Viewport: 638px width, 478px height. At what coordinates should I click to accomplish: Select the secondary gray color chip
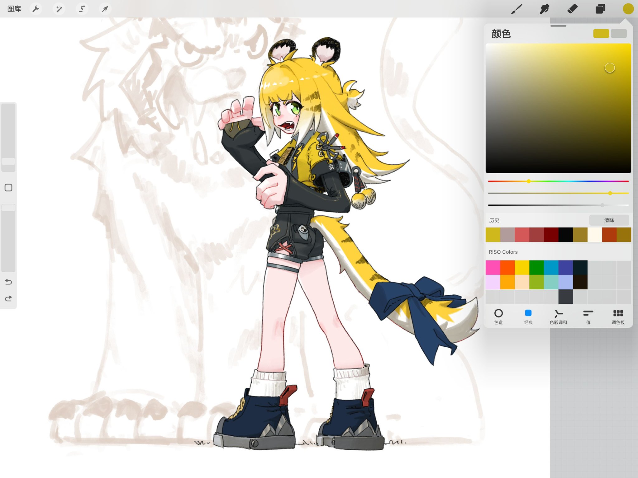(x=619, y=34)
